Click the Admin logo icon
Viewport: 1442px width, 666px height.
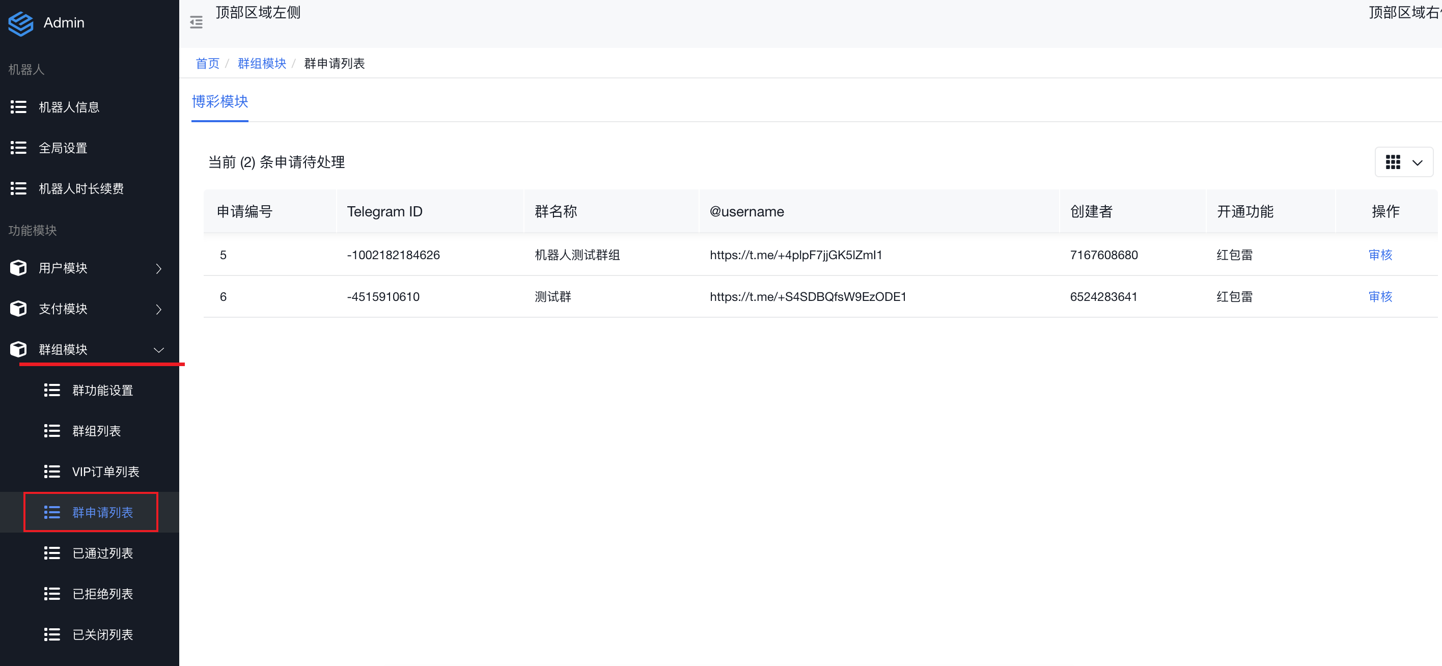pos(21,23)
